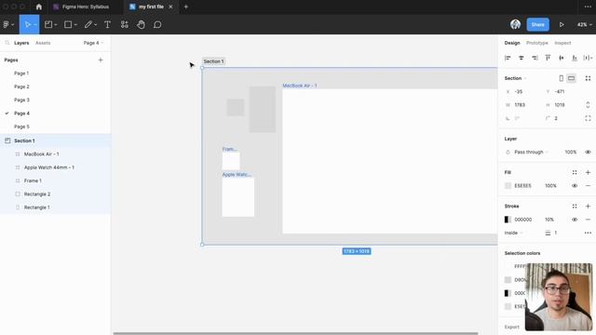The image size is (596, 335).
Task: Select the Pen tool
Action: [88, 25]
